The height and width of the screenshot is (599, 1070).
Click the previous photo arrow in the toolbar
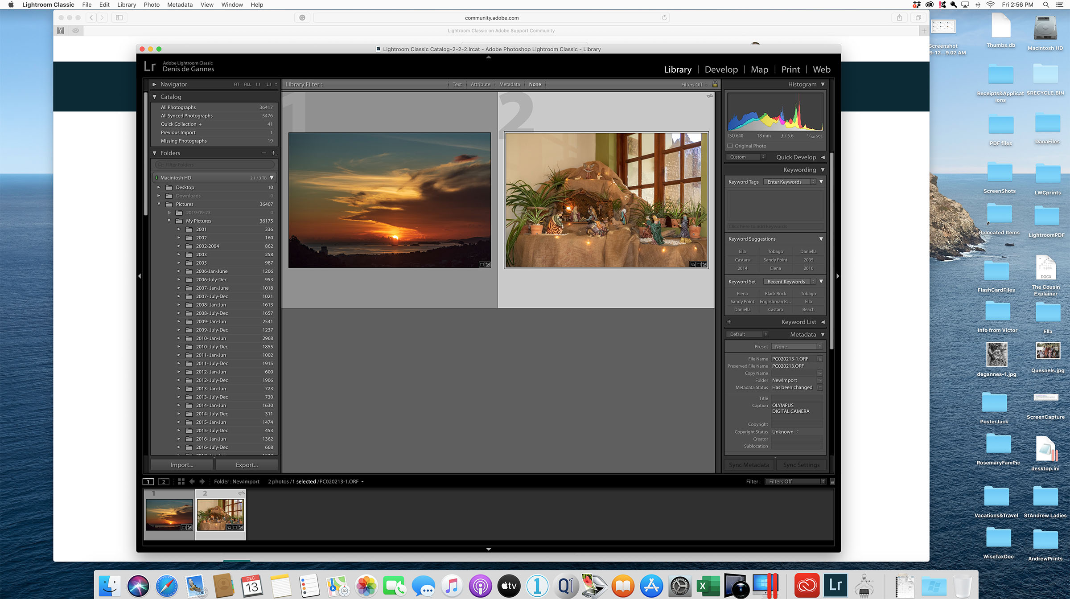192,482
